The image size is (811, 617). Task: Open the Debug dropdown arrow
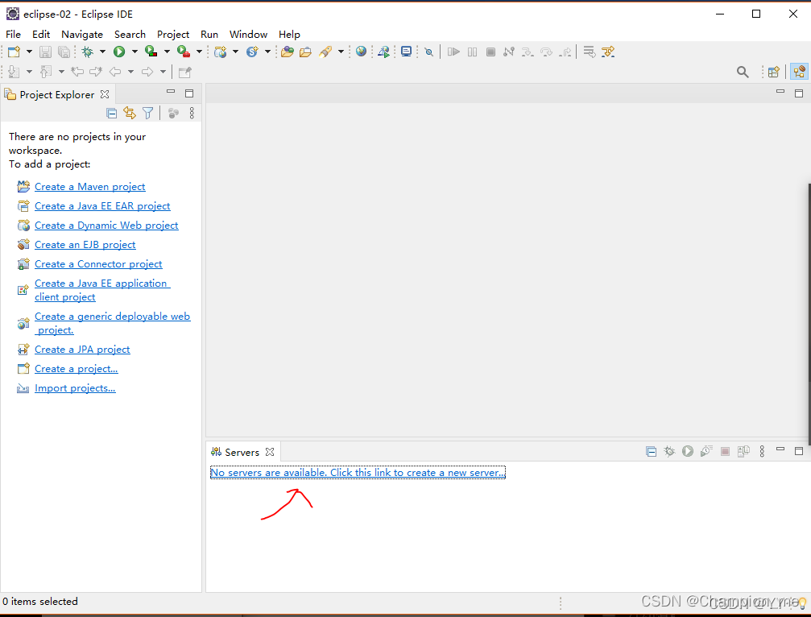(102, 52)
